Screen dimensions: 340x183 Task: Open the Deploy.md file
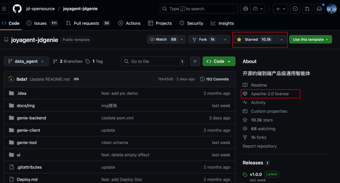tap(27, 180)
